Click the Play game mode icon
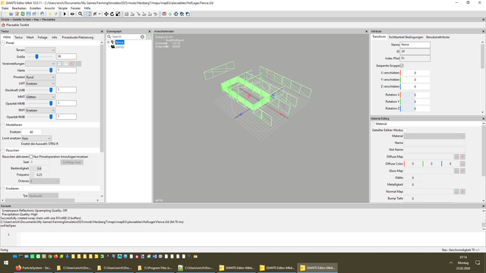 [65, 14]
